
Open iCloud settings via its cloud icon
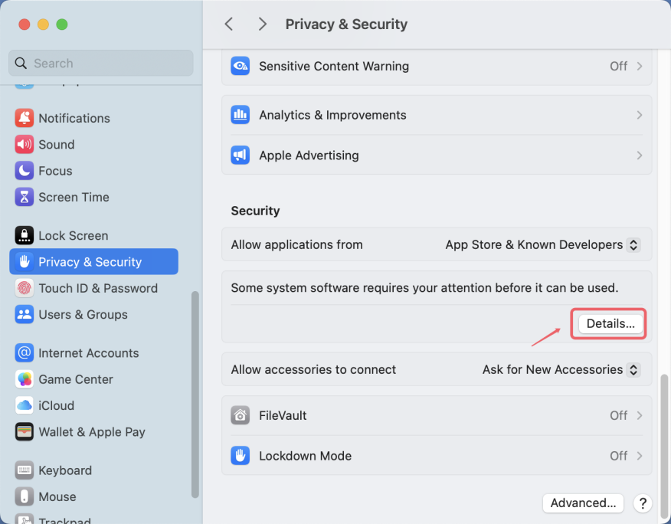coord(24,405)
